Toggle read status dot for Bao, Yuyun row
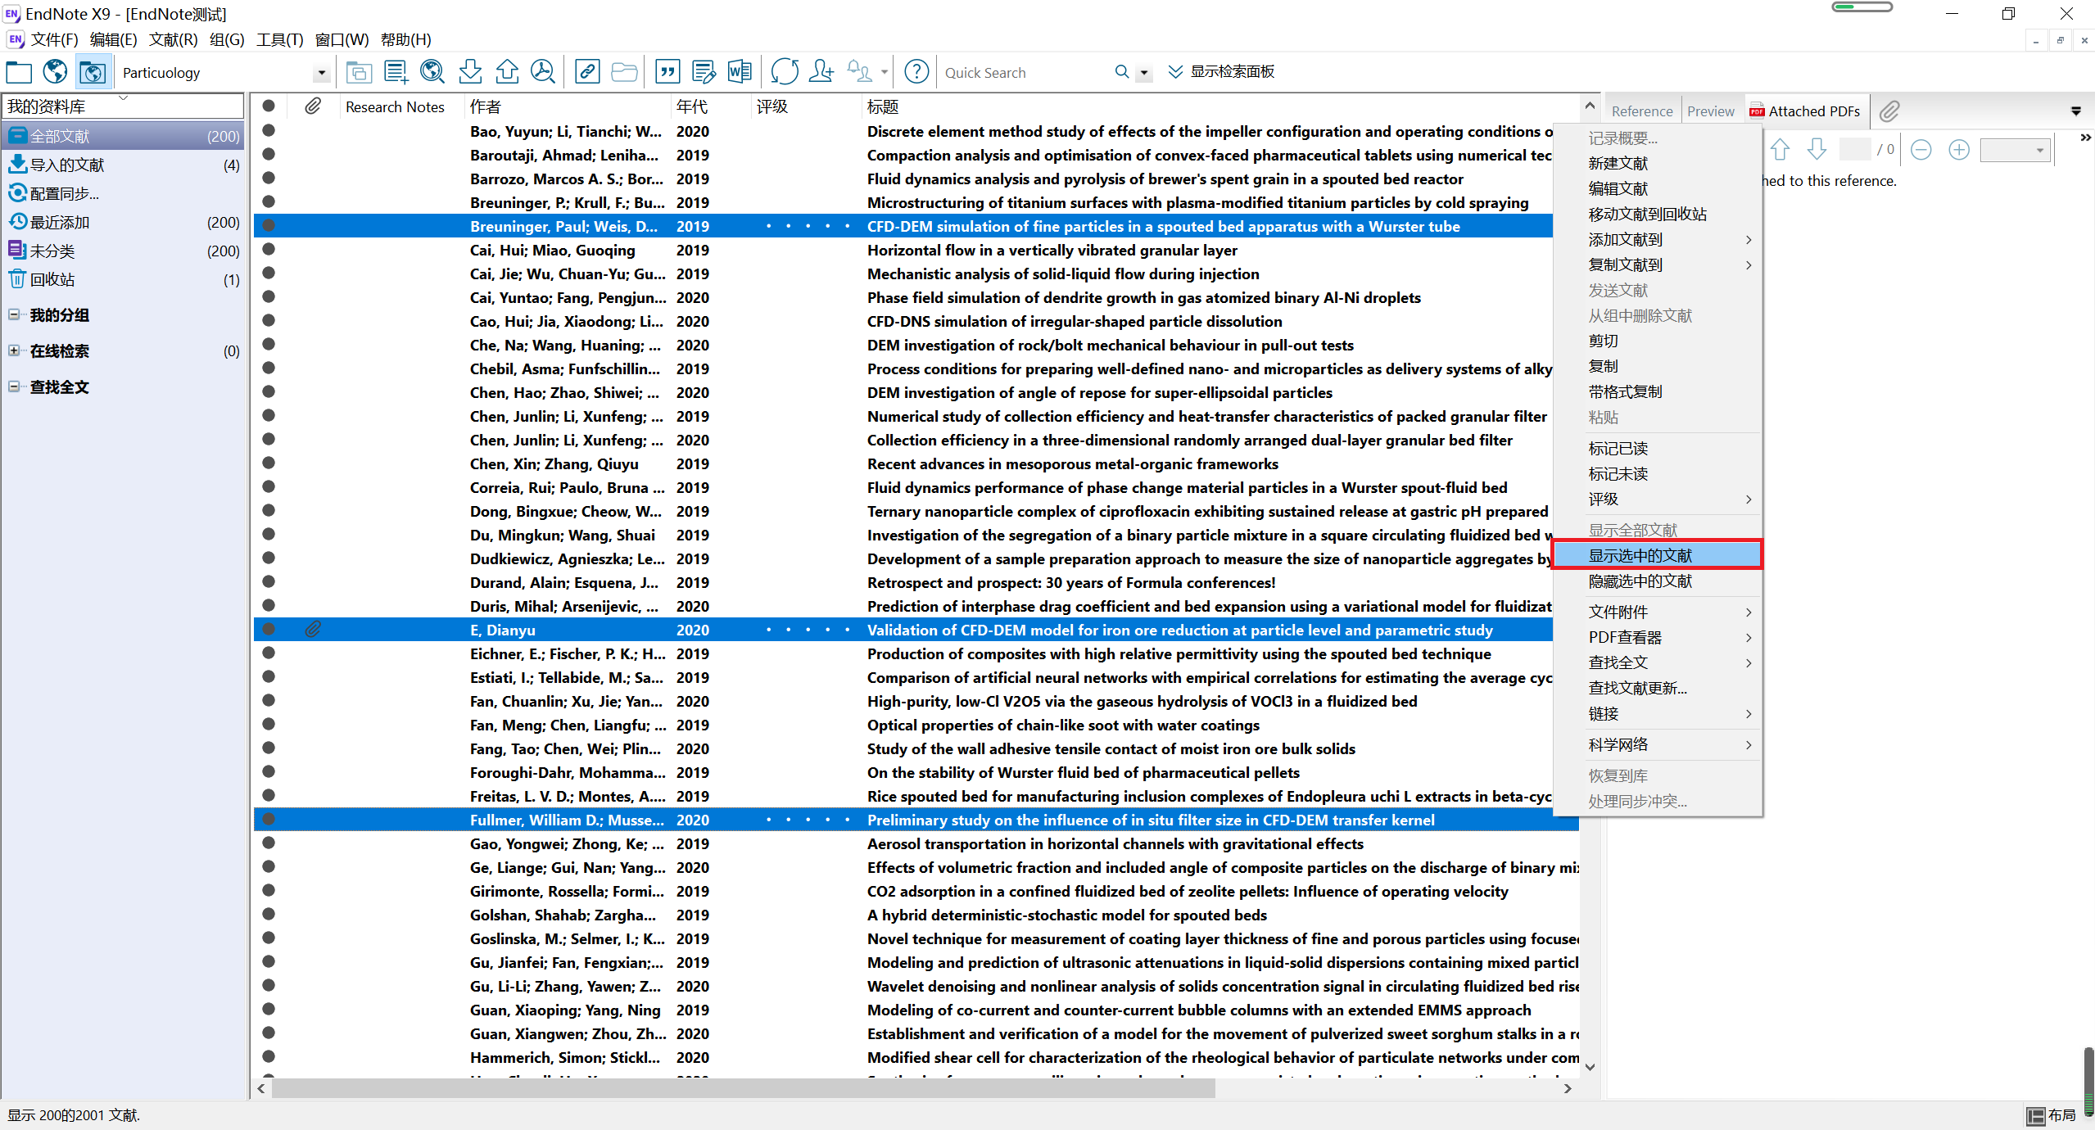The width and height of the screenshot is (2095, 1130). coord(269,131)
